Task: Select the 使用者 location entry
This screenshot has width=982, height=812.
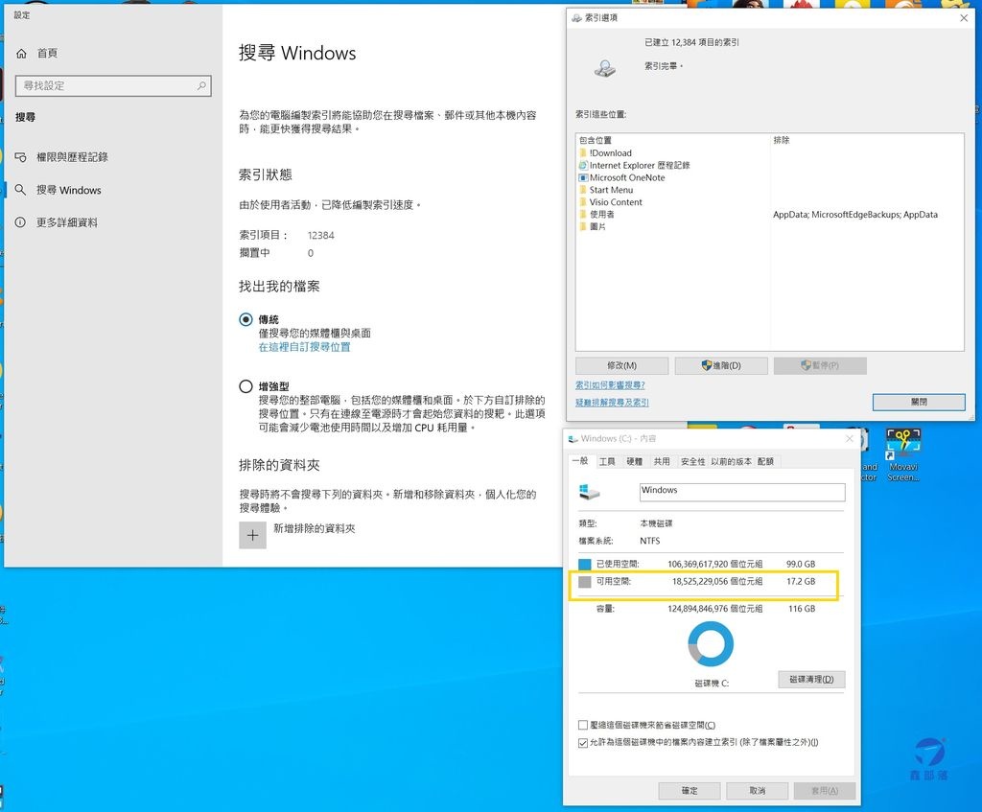Action: (x=602, y=214)
